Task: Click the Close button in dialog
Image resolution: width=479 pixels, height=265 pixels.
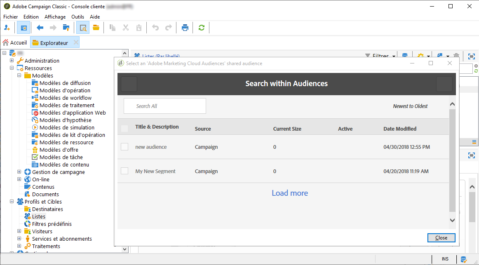Action: [441, 238]
